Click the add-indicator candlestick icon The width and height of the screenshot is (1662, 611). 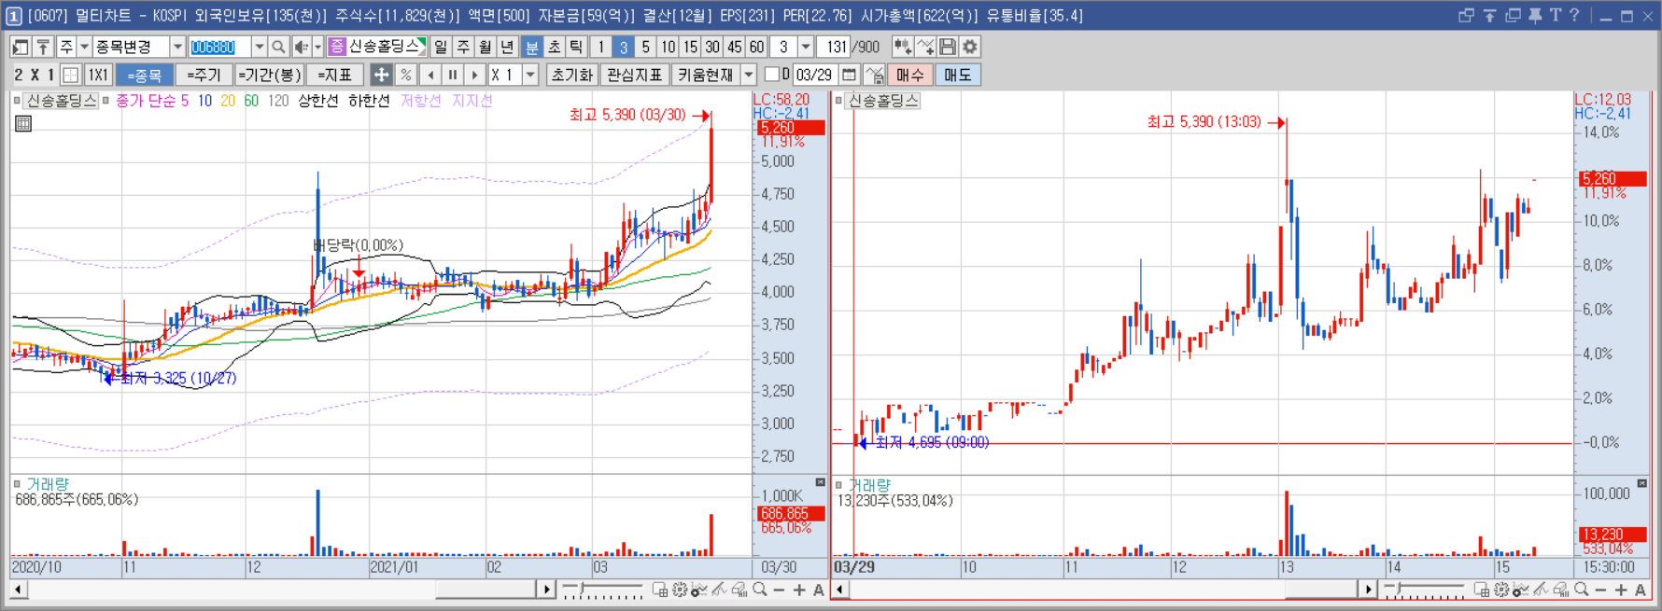(x=902, y=47)
